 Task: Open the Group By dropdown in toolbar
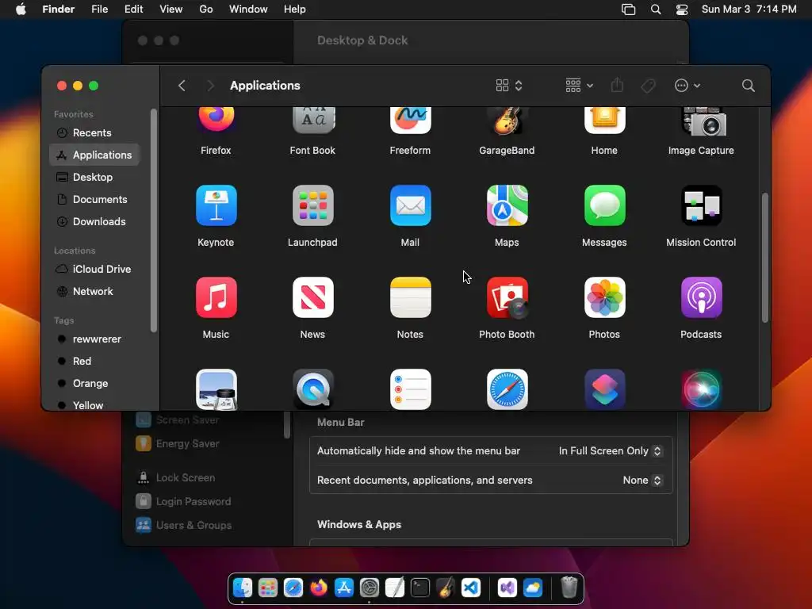coord(579,86)
